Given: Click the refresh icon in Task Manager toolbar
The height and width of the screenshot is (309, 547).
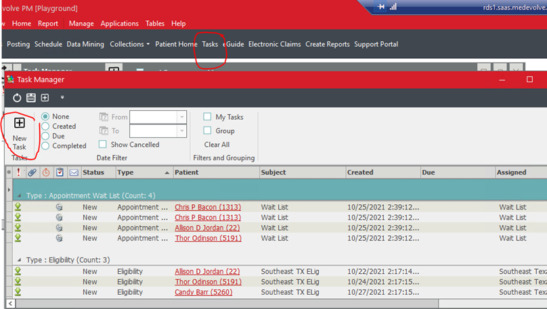Looking at the screenshot, I should click(18, 98).
